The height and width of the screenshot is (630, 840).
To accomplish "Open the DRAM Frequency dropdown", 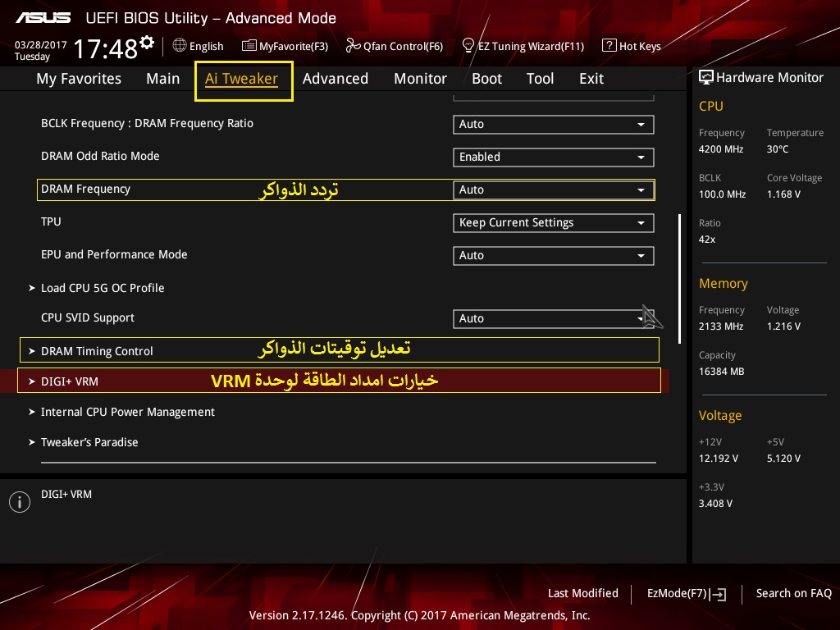I will pyautogui.click(x=554, y=189).
